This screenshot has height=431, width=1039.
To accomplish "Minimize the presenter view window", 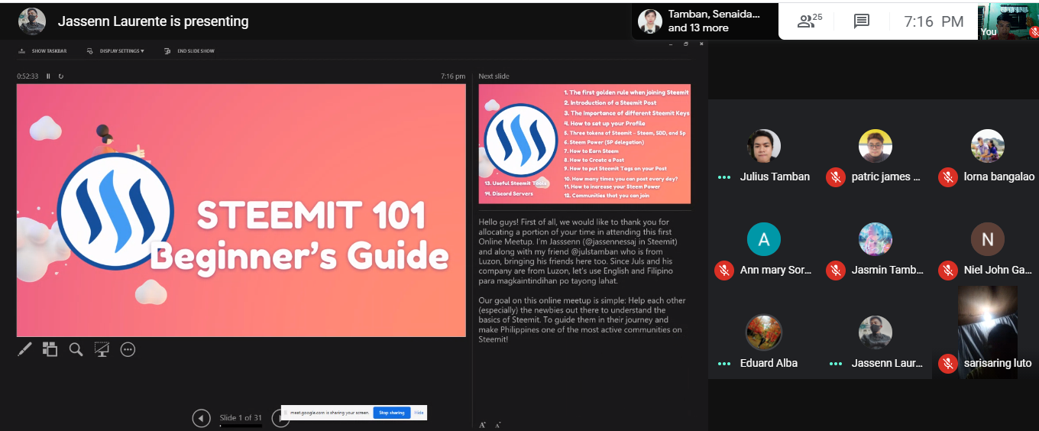I will pos(672,44).
